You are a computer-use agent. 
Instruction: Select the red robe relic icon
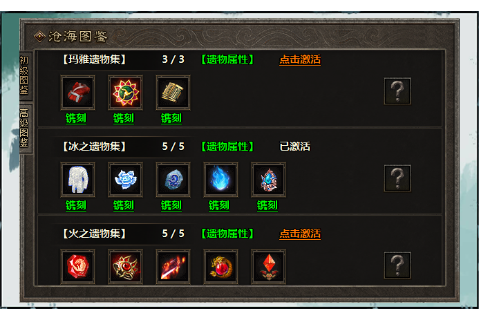[77, 93]
